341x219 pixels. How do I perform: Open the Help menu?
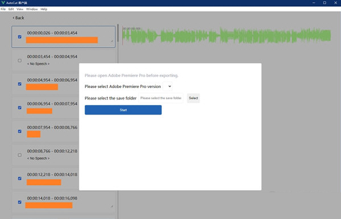click(x=44, y=9)
